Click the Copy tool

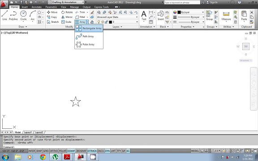point(52,17)
